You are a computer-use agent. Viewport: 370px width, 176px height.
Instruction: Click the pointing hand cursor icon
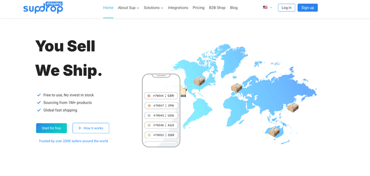[183, 91]
